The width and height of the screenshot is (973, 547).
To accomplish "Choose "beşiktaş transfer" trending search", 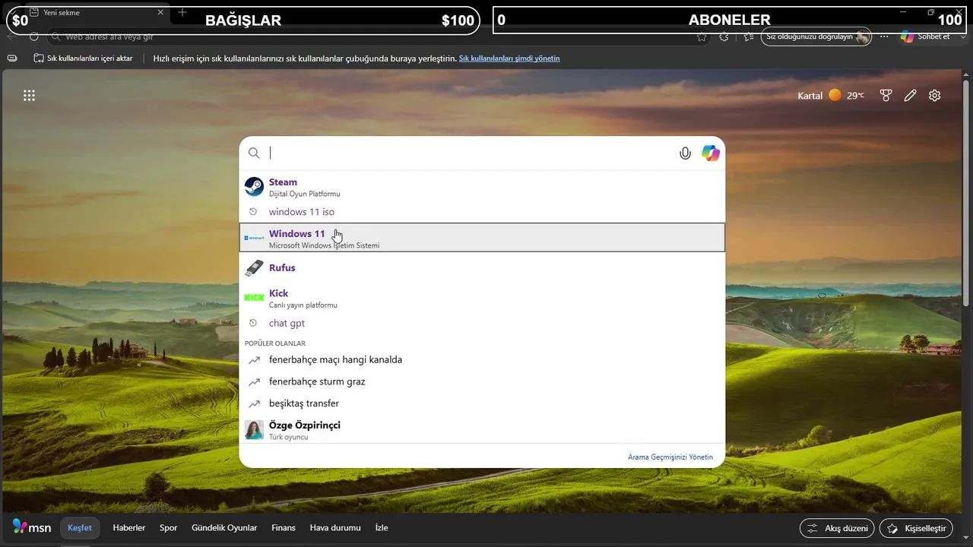I will (482, 403).
